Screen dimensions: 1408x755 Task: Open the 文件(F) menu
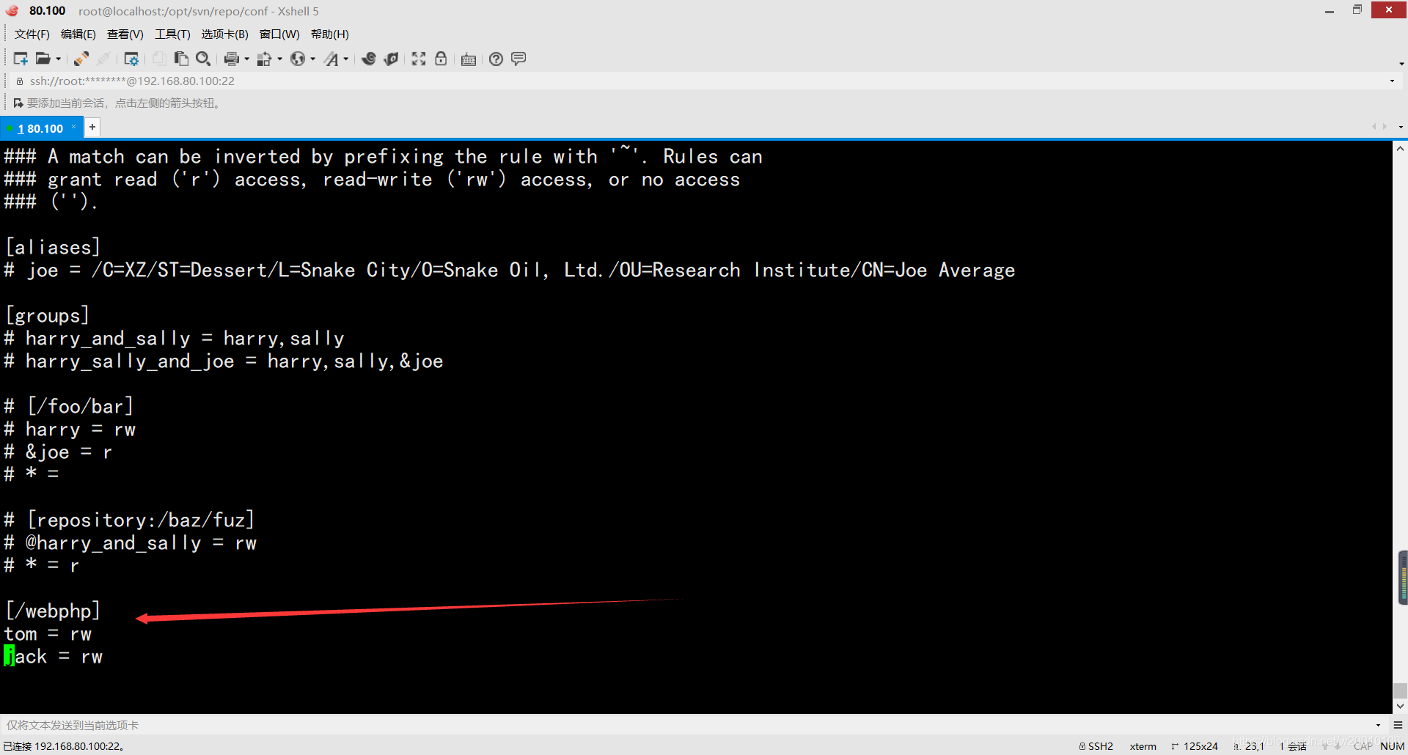pos(32,34)
